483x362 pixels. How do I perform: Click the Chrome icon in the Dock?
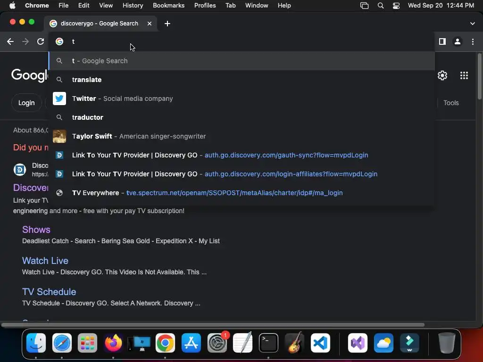coord(165,343)
